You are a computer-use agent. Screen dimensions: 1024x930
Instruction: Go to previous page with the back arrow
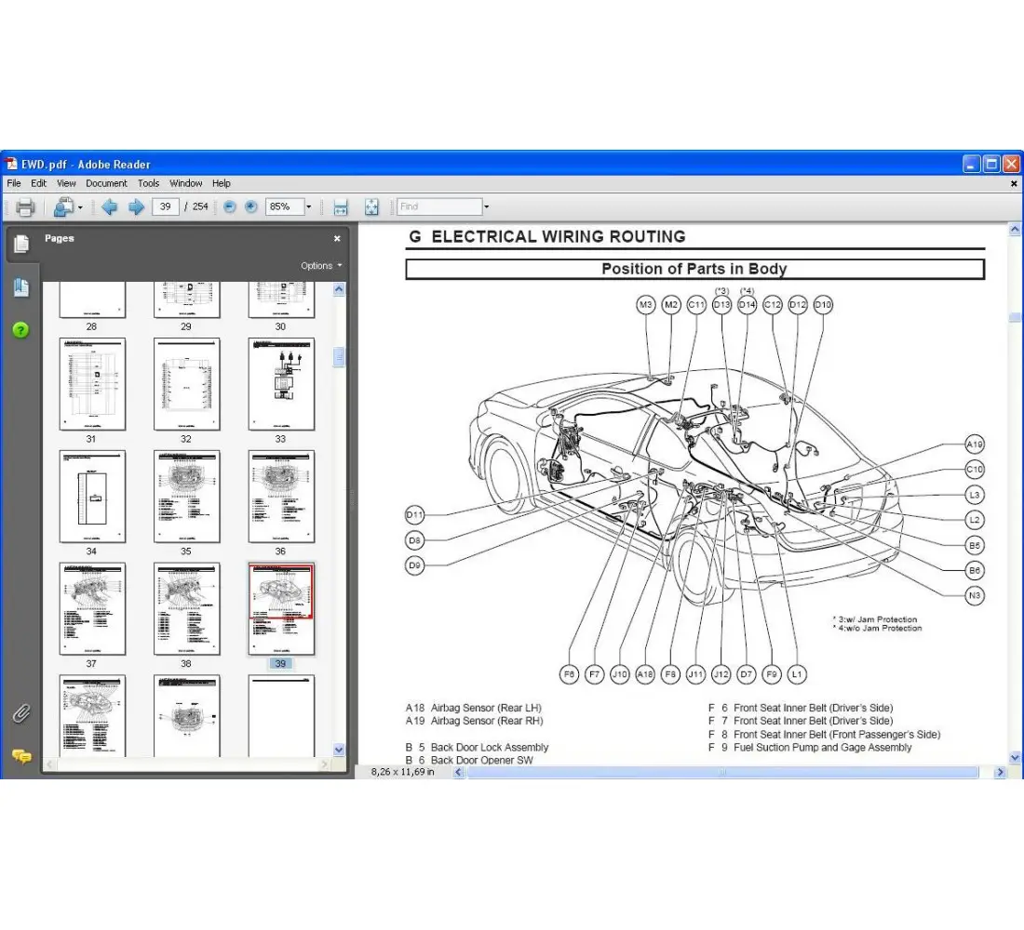coord(109,206)
